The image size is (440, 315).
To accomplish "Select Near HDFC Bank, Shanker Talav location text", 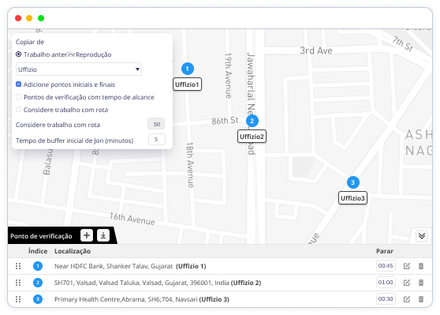I will (114, 266).
